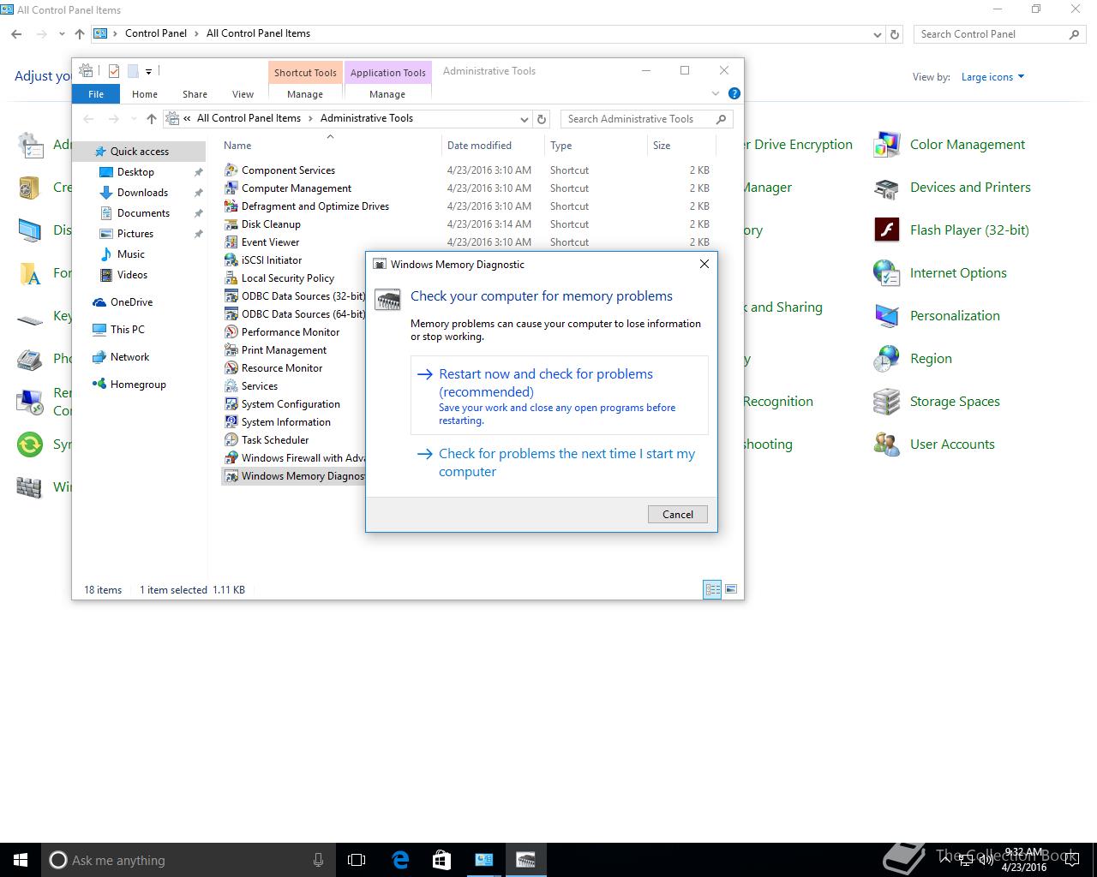Open User Accounts in Control Panel

[933, 444]
